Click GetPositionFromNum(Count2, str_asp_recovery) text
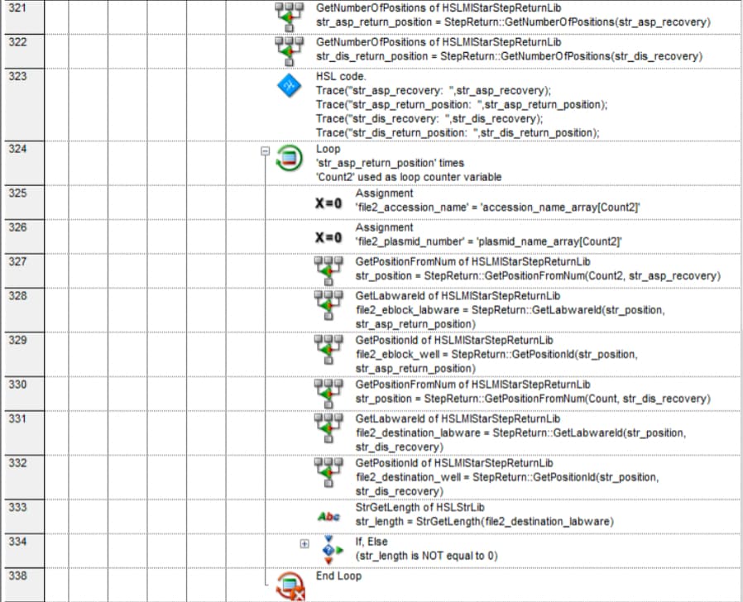743x602 pixels. 538,276
